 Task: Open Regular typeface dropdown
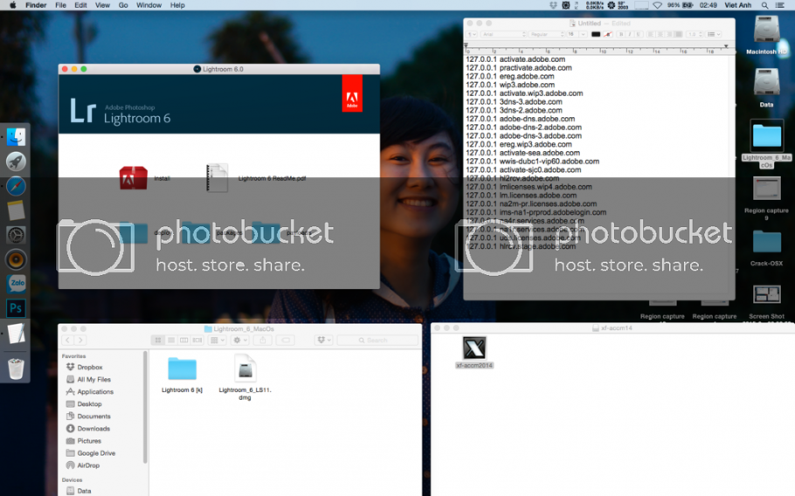pos(547,34)
